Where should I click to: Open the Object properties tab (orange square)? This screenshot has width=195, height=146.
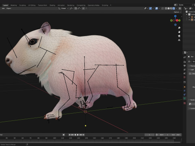tap(184, 87)
